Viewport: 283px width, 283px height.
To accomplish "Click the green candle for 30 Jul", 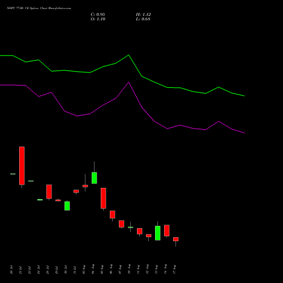I will 67,206.
